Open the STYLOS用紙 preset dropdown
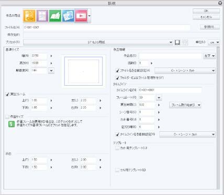Screen dimensions: 224x195 (98, 42)
